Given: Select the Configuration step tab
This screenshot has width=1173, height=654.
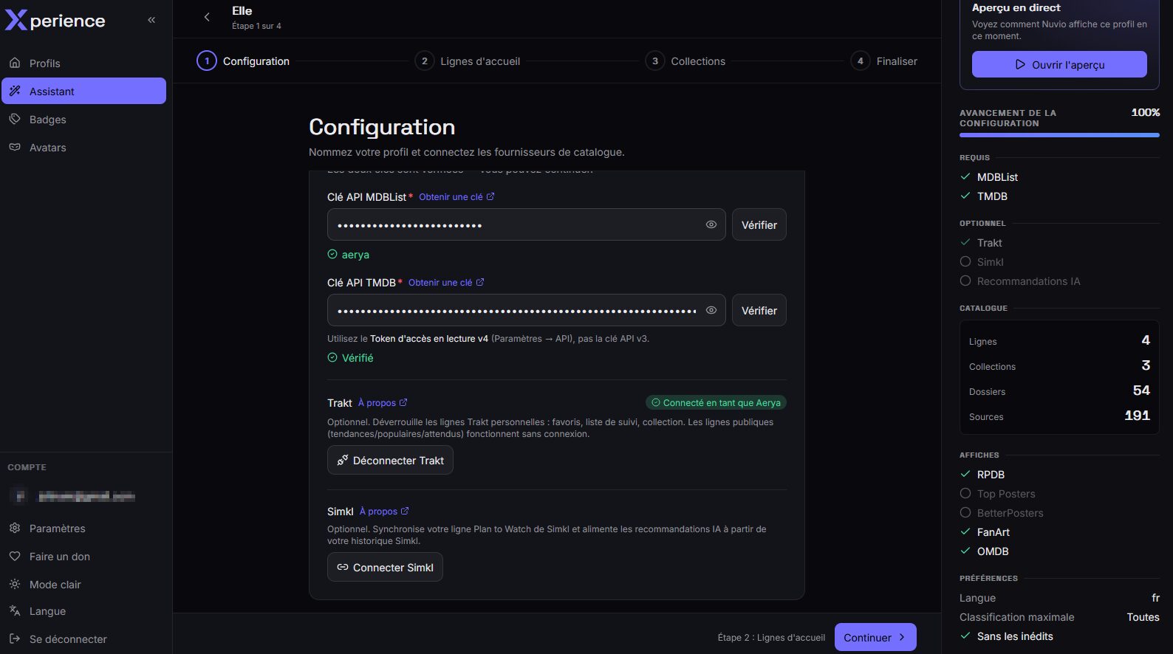Looking at the screenshot, I should pyautogui.click(x=243, y=61).
